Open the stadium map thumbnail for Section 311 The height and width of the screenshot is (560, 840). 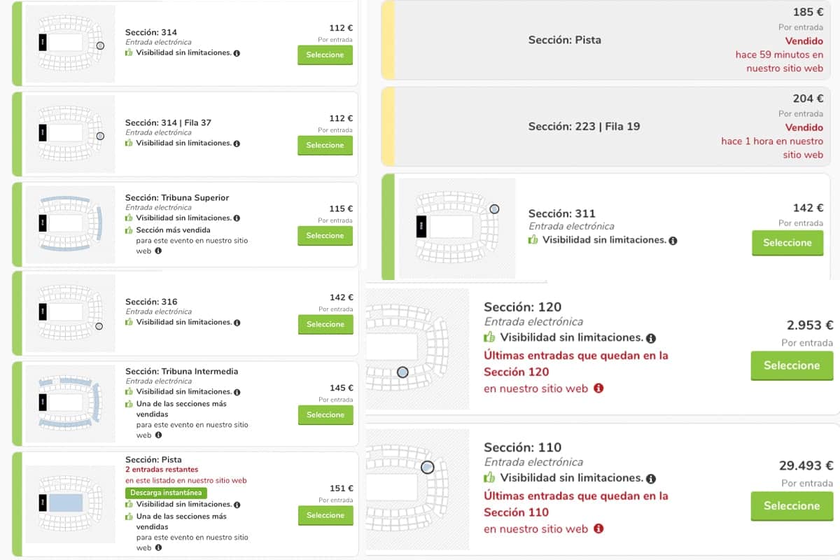pos(457,228)
